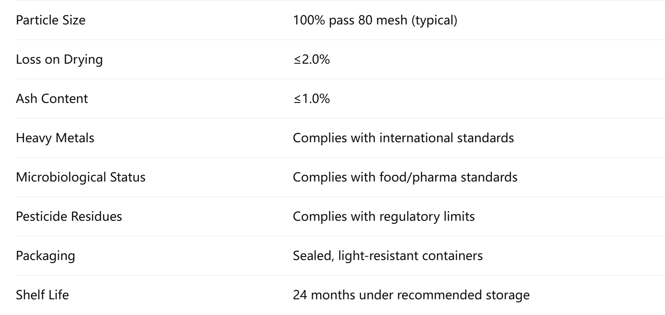Select the Microbiological Status label

80,177
